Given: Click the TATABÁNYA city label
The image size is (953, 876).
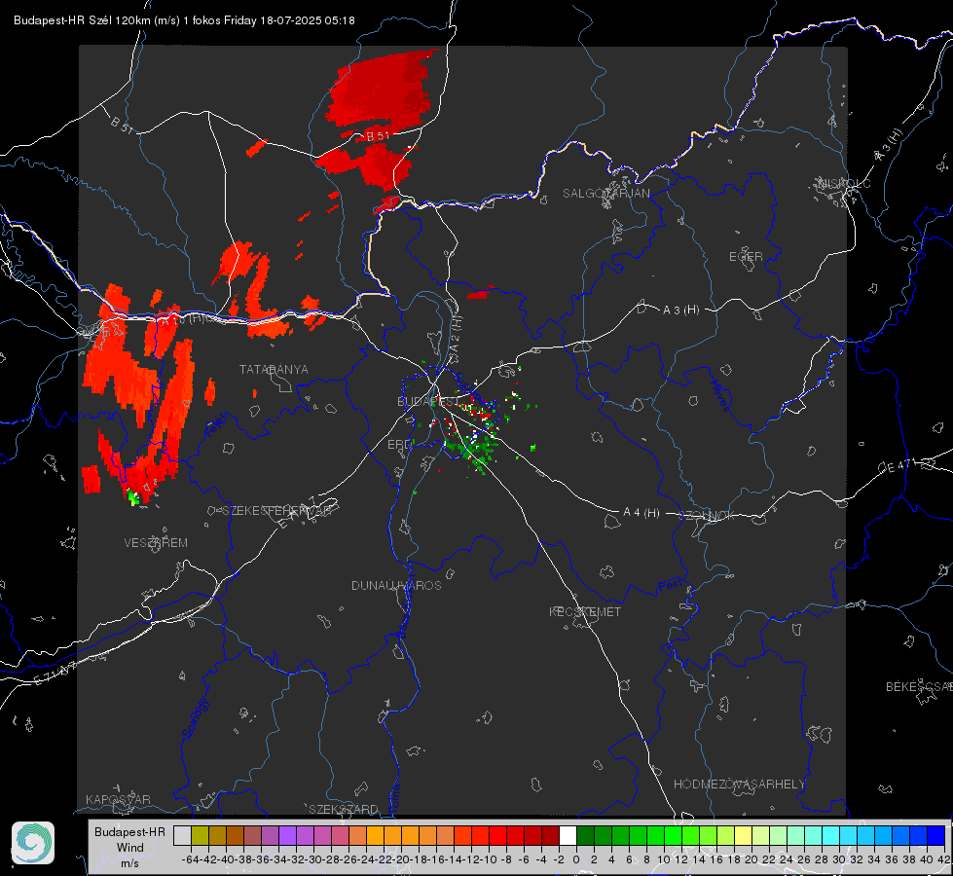Looking at the screenshot, I should 274,369.
